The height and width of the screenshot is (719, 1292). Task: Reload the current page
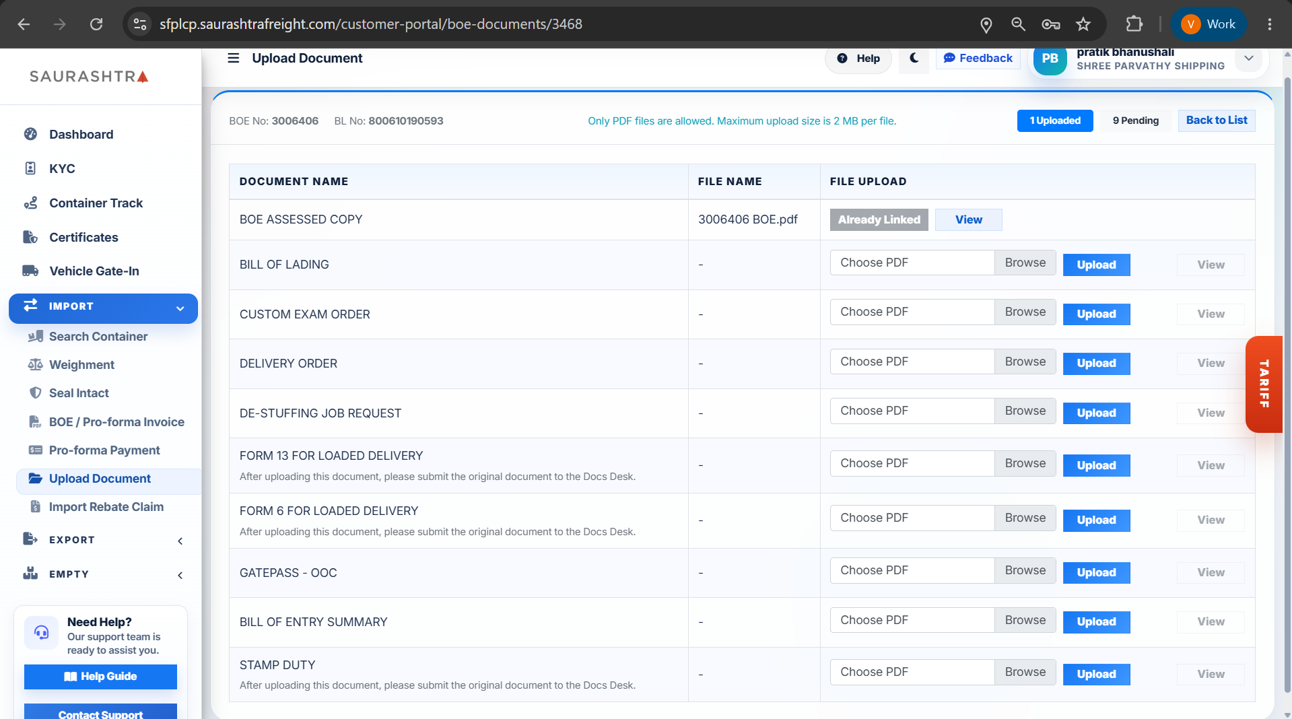click(x=96, y=24)
